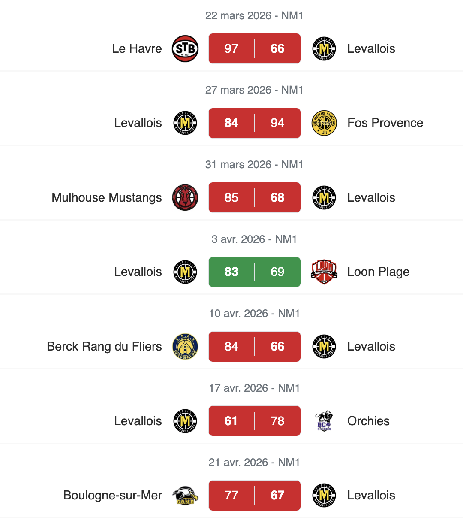Select the Mulhouse Mustangs horse logo
The image size is (463, 520).
[185, 197]
